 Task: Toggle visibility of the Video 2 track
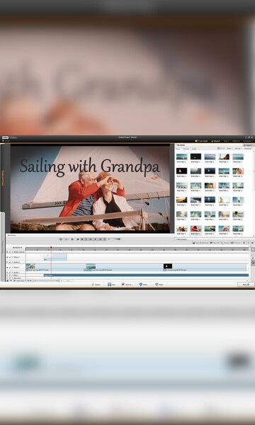7,257
